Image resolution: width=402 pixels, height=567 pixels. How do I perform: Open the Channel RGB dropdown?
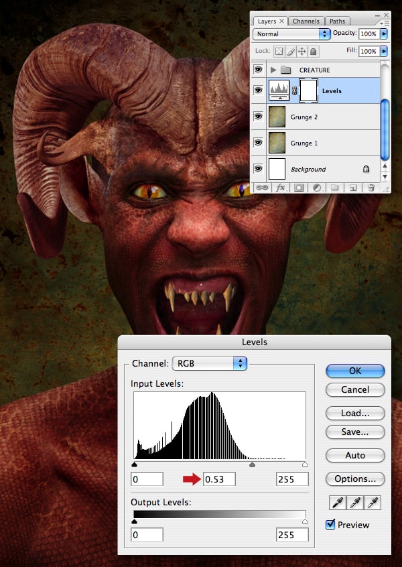210,364
